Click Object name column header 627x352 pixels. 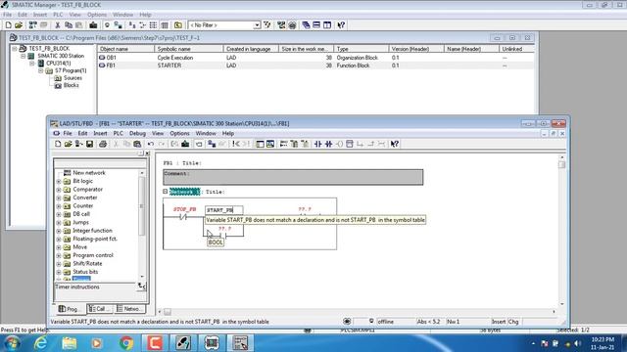pyautogui.click(x=125, y=49)
